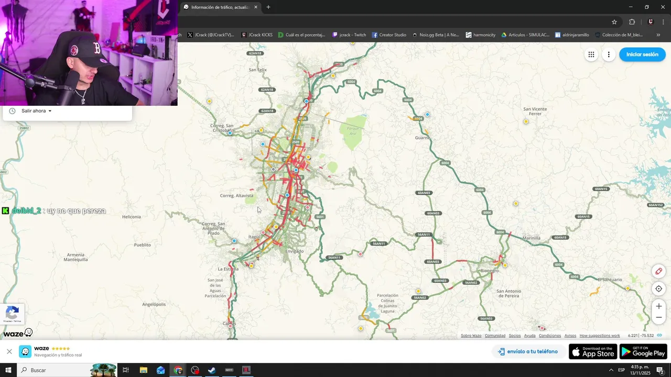Open the Windows notification center
Screen dimensions: 671x377
[x=660, y=370]
